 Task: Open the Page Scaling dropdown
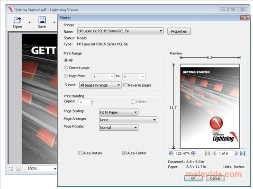click(x=118, y=112)
